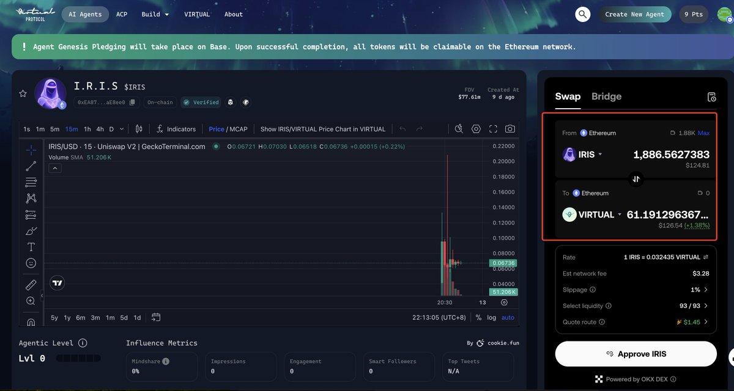Select the chart patterns drawing tool

coord(31,199)
